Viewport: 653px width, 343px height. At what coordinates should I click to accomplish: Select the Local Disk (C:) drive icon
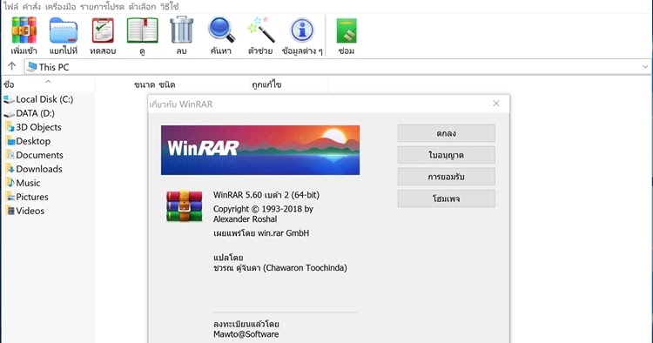[9, 99]
